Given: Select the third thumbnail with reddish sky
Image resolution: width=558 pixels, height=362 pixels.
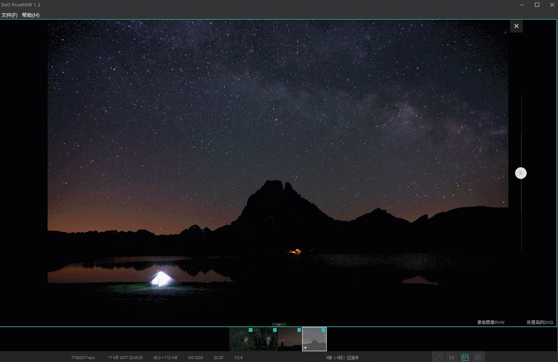Looking at the screenshot, I should pyautogui.click(x=290, y=339).
